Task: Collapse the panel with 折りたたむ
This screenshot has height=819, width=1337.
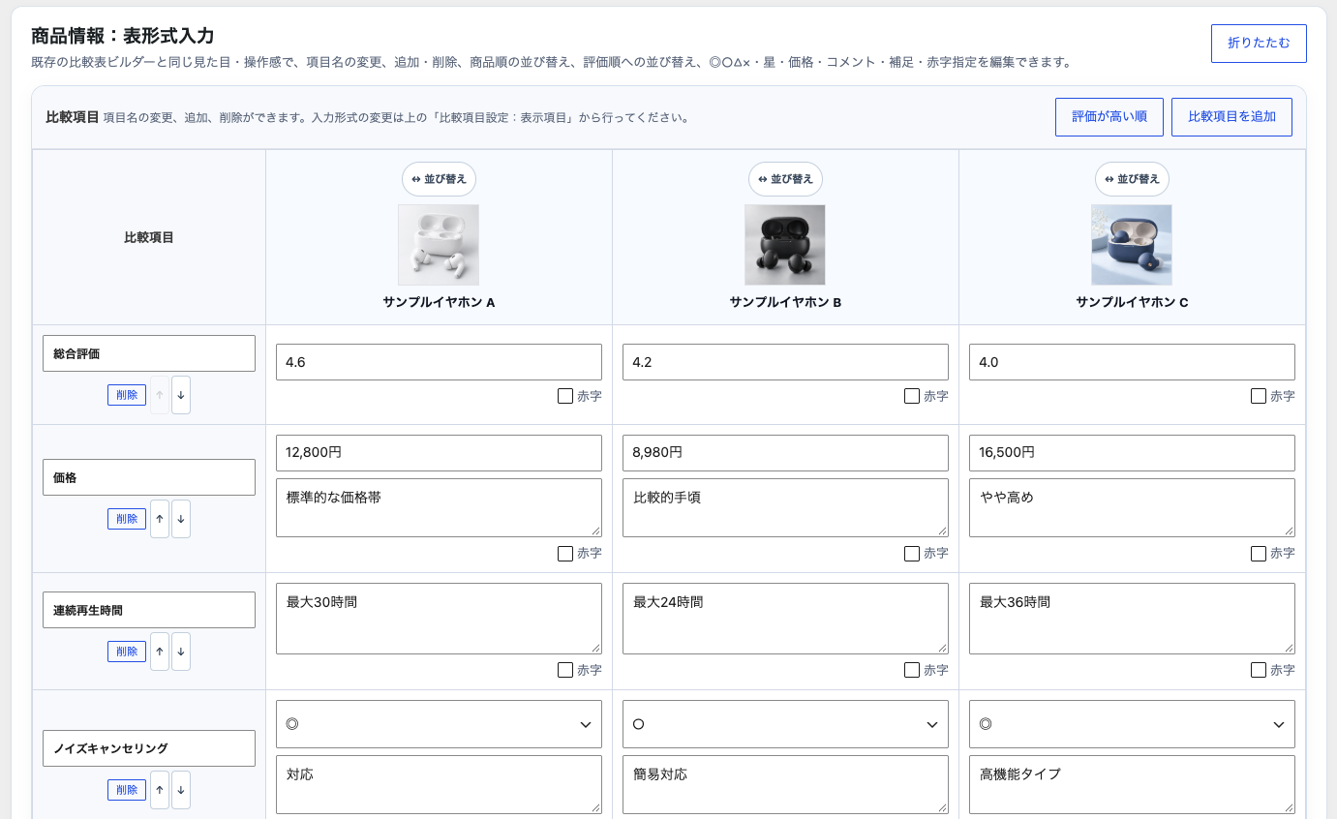Action: coord(1259,44)
